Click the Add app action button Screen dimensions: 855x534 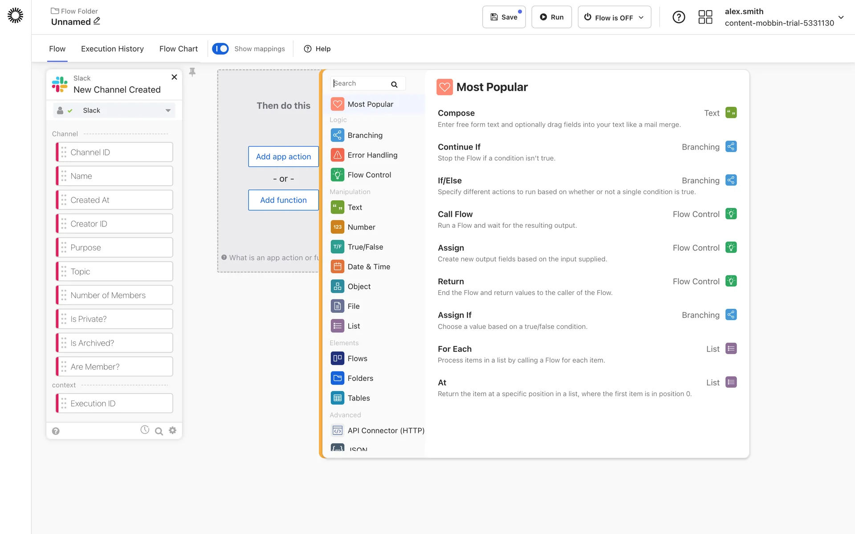[x=283, y=157]
